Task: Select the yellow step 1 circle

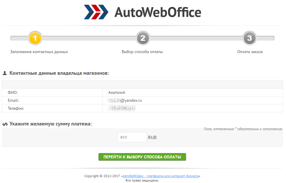Action: (x=35, y=38)
